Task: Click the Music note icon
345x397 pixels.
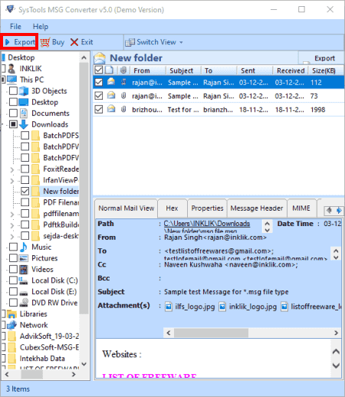Action: coord(23,247)
